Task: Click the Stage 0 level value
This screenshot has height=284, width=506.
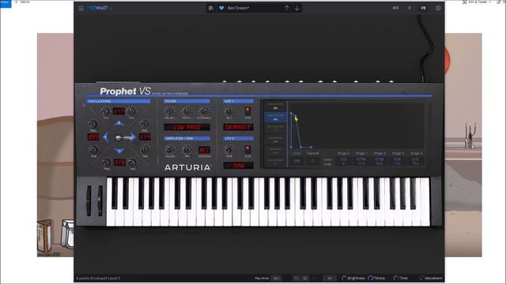Action: [x=344, y=159]
